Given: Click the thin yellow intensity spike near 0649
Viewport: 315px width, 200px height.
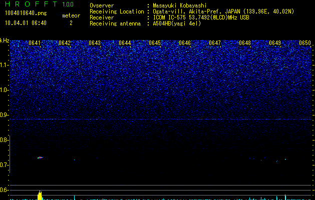Looking at the screenshot, I should point(285,197).
